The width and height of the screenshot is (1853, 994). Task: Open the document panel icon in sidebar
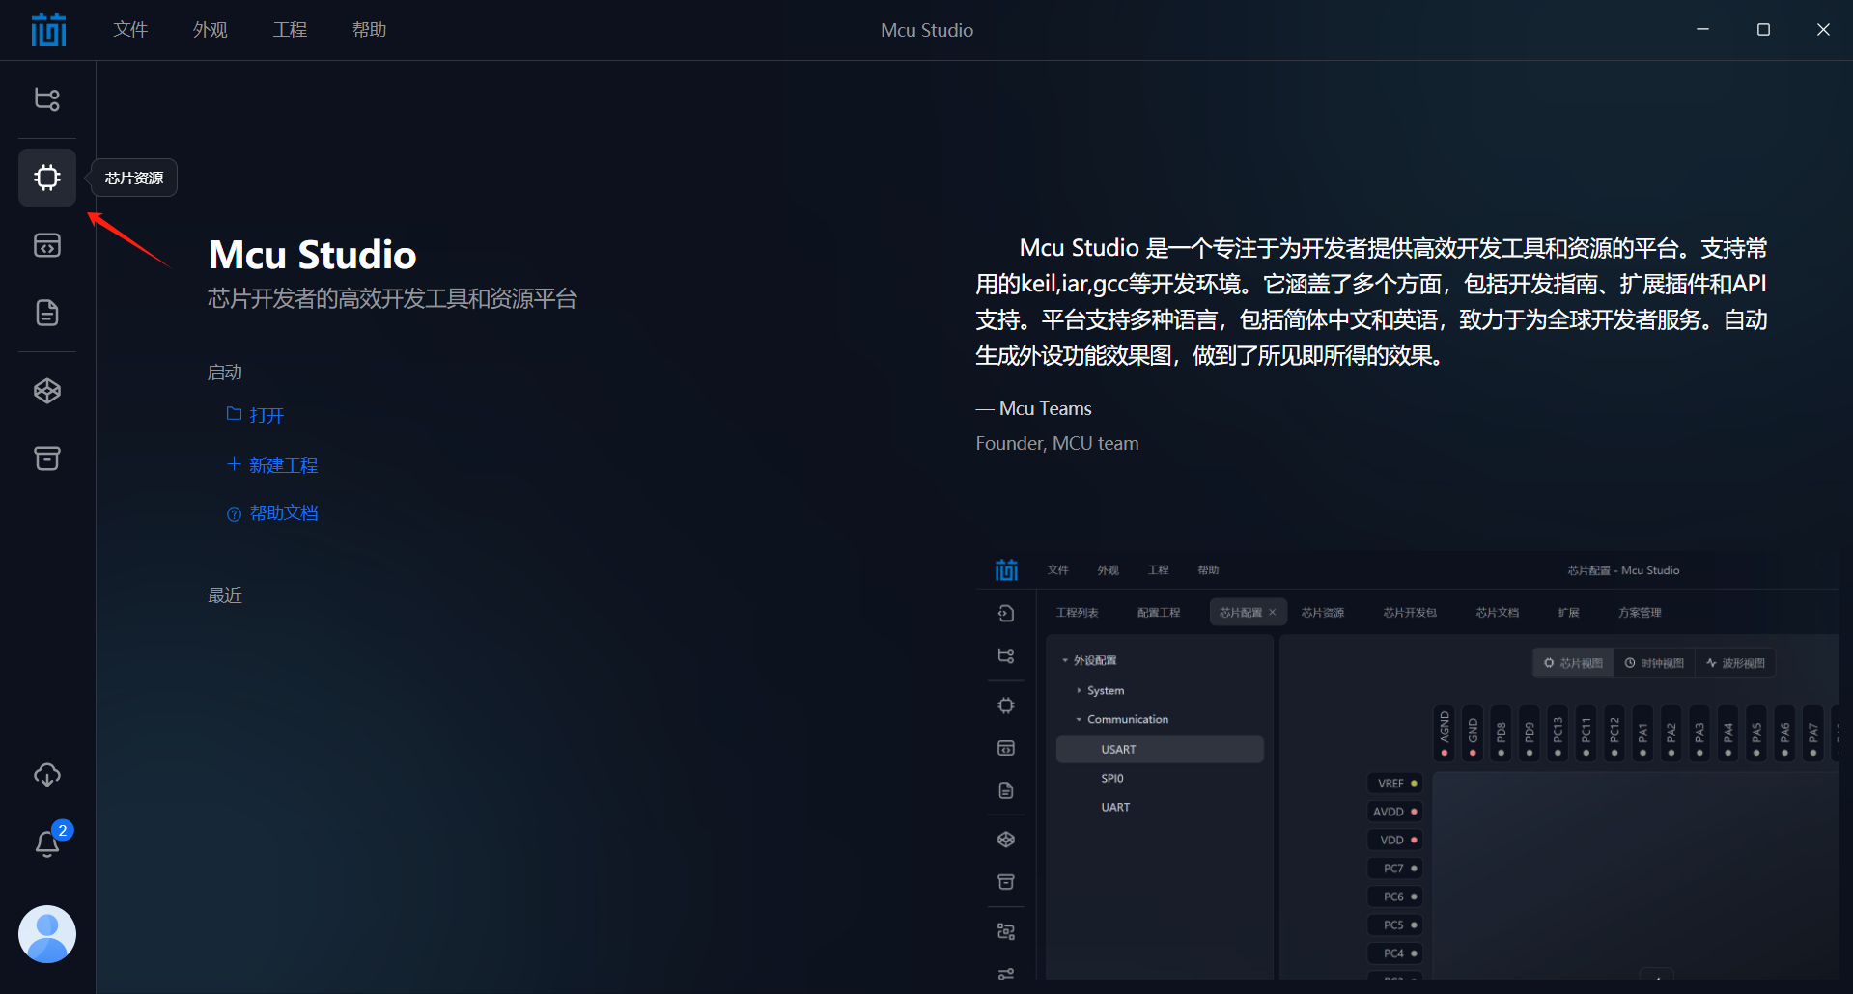46,313
